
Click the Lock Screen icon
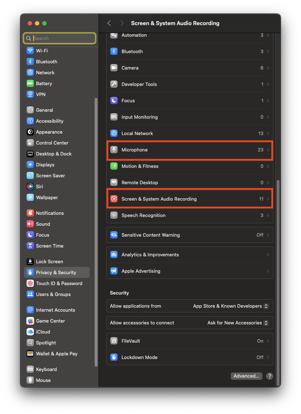coord(30,261)
